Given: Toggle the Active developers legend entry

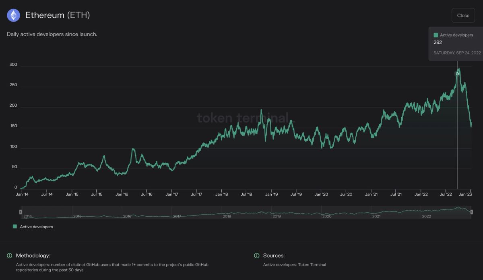Looking at the screenshot, I should 33,227.
